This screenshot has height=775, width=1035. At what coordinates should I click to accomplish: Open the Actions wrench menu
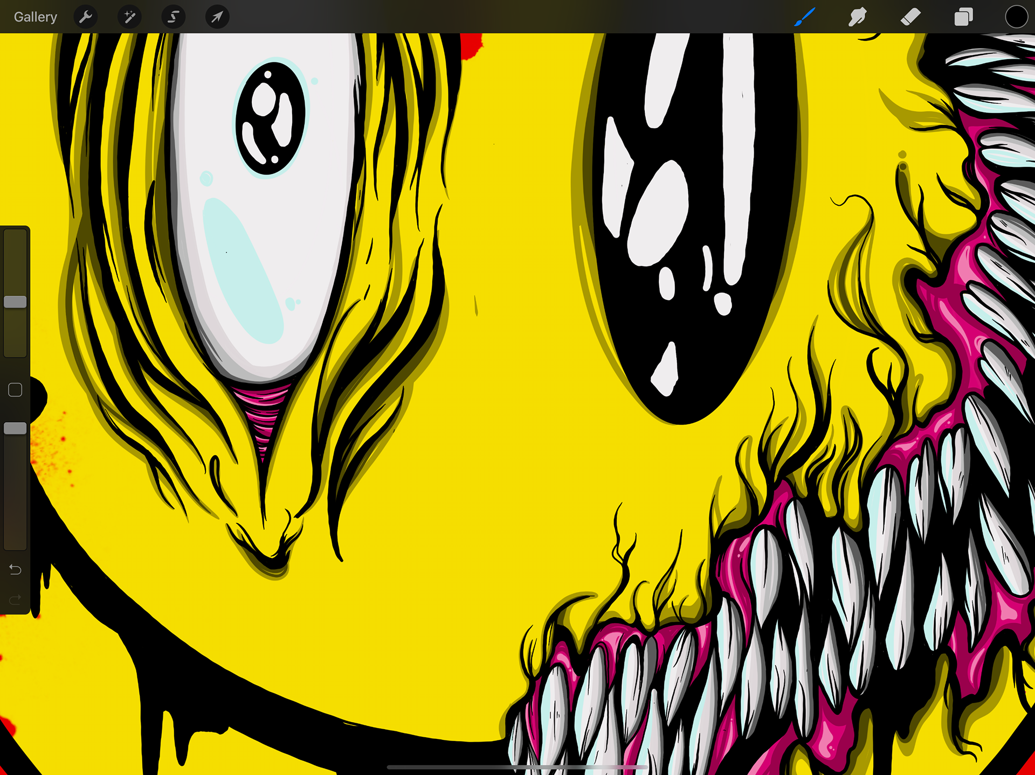(x=86, y=17)
